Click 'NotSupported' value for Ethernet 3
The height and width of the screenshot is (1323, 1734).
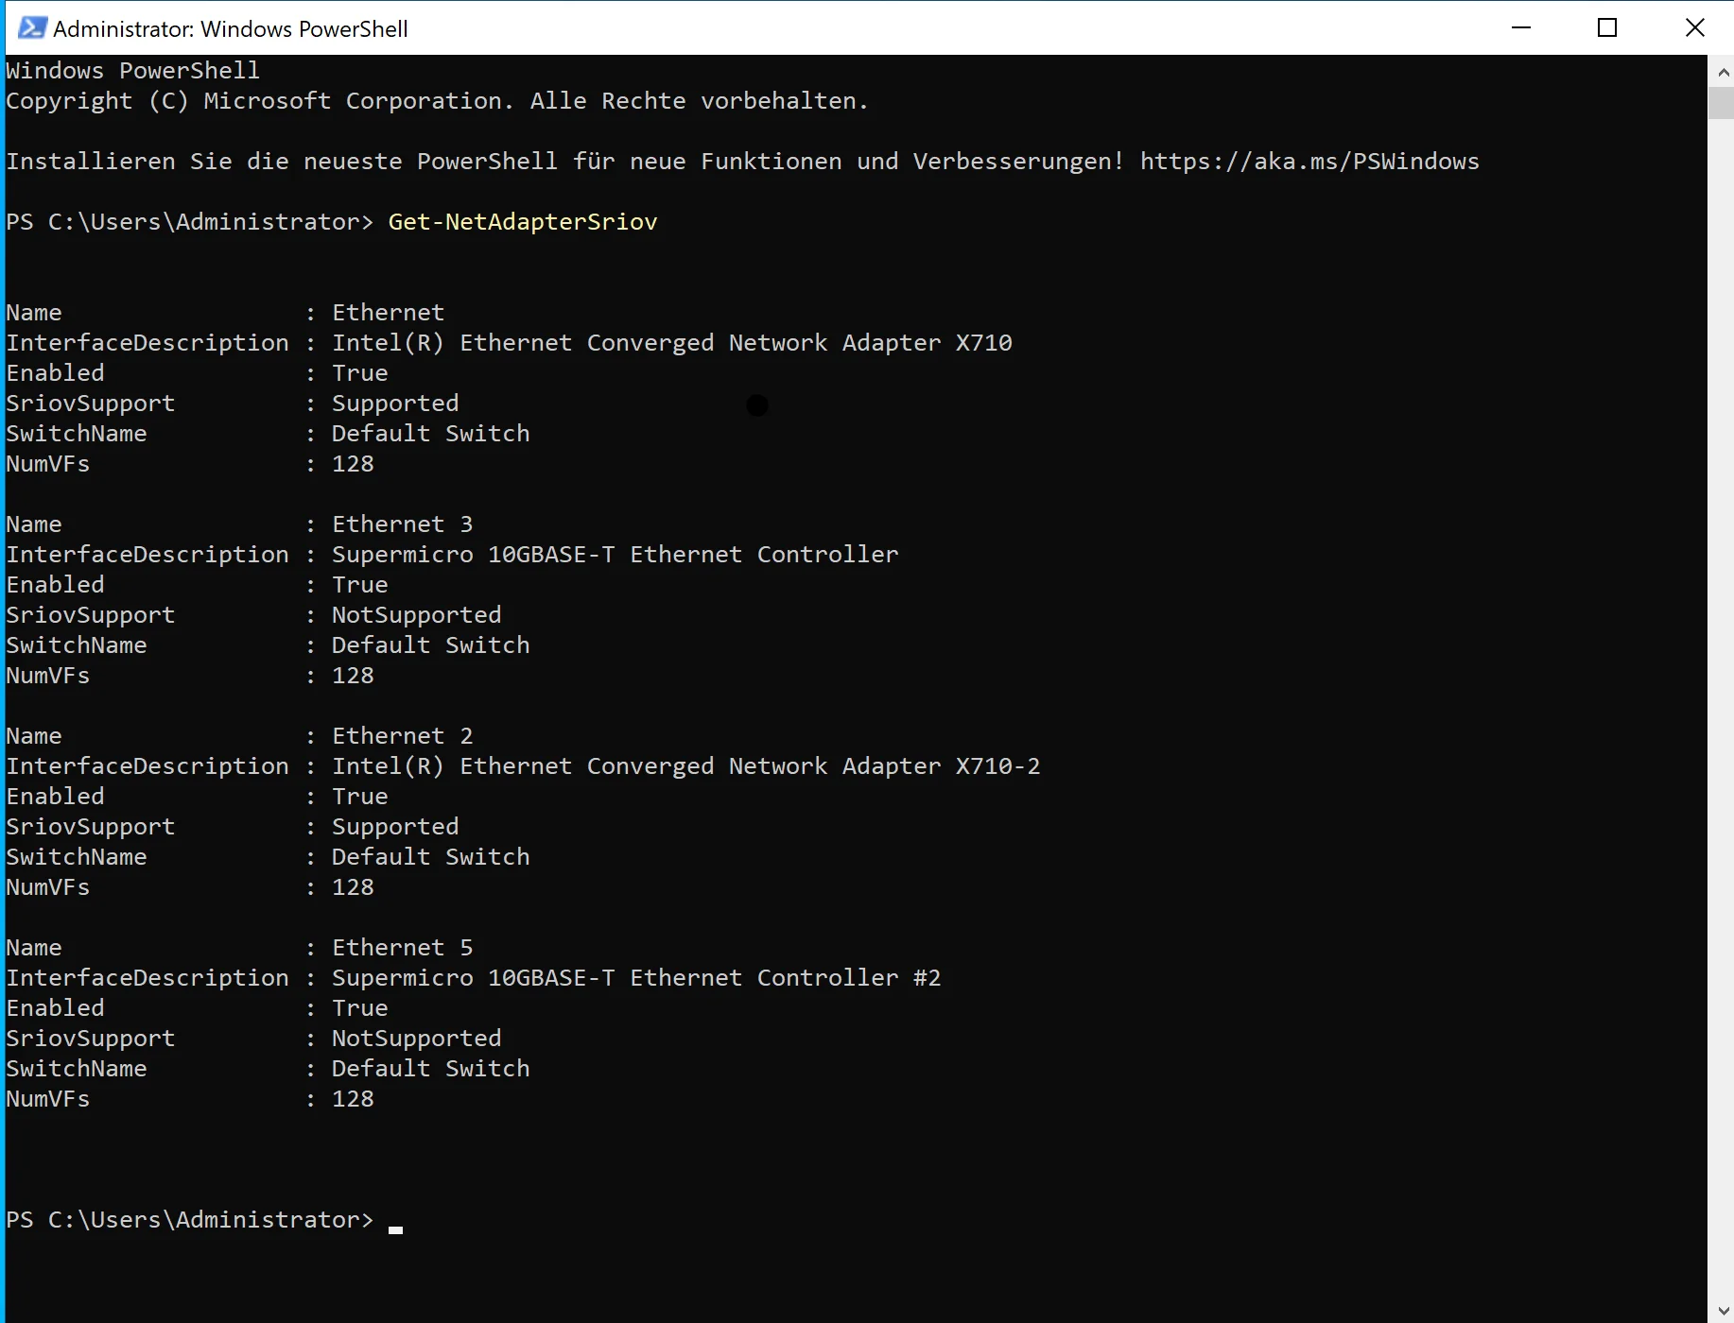[416, 615]
